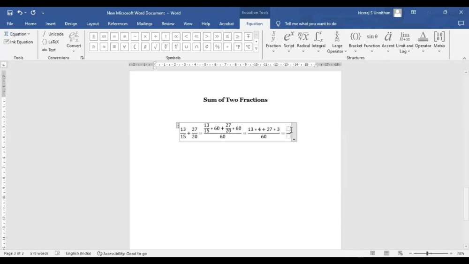This screenshot has width=469, height=264.
Task: Switch to the Design tab
Action: tap(71, 23)
